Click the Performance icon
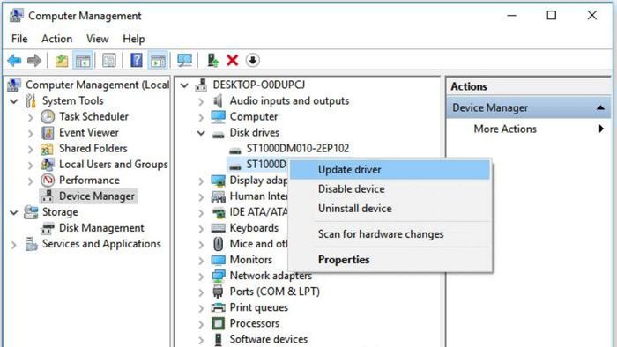Image resolution: width=617 pixels, height=347 pixels. tap(48, 181)
